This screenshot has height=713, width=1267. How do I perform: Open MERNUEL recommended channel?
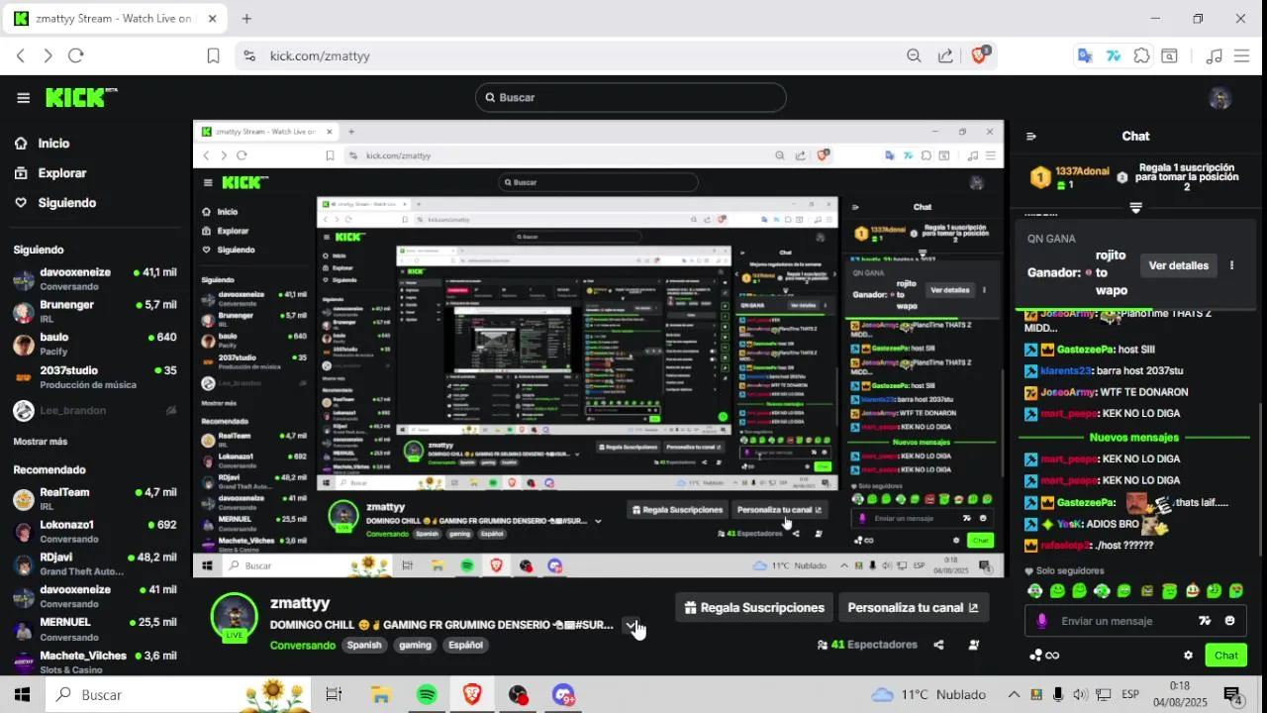point(95,630)
